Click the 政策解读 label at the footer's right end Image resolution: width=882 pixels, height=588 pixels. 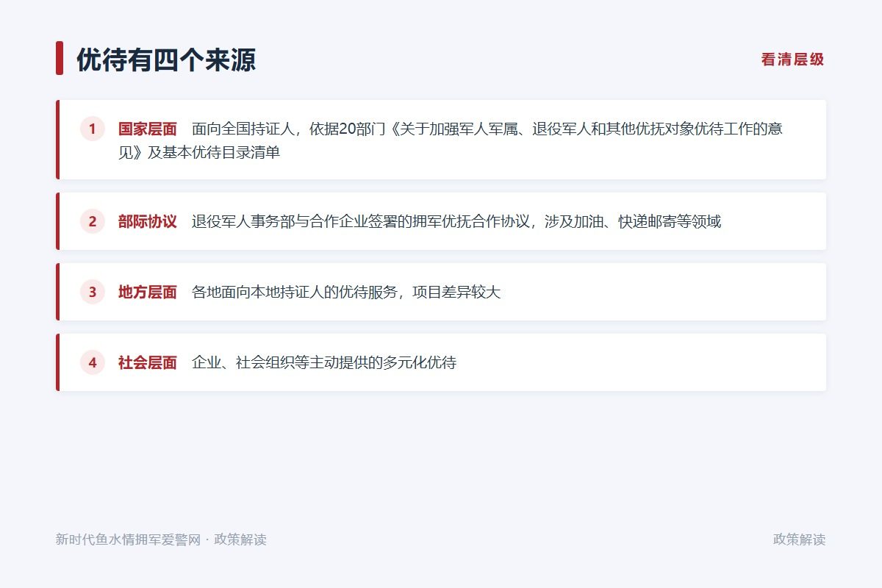800,539
